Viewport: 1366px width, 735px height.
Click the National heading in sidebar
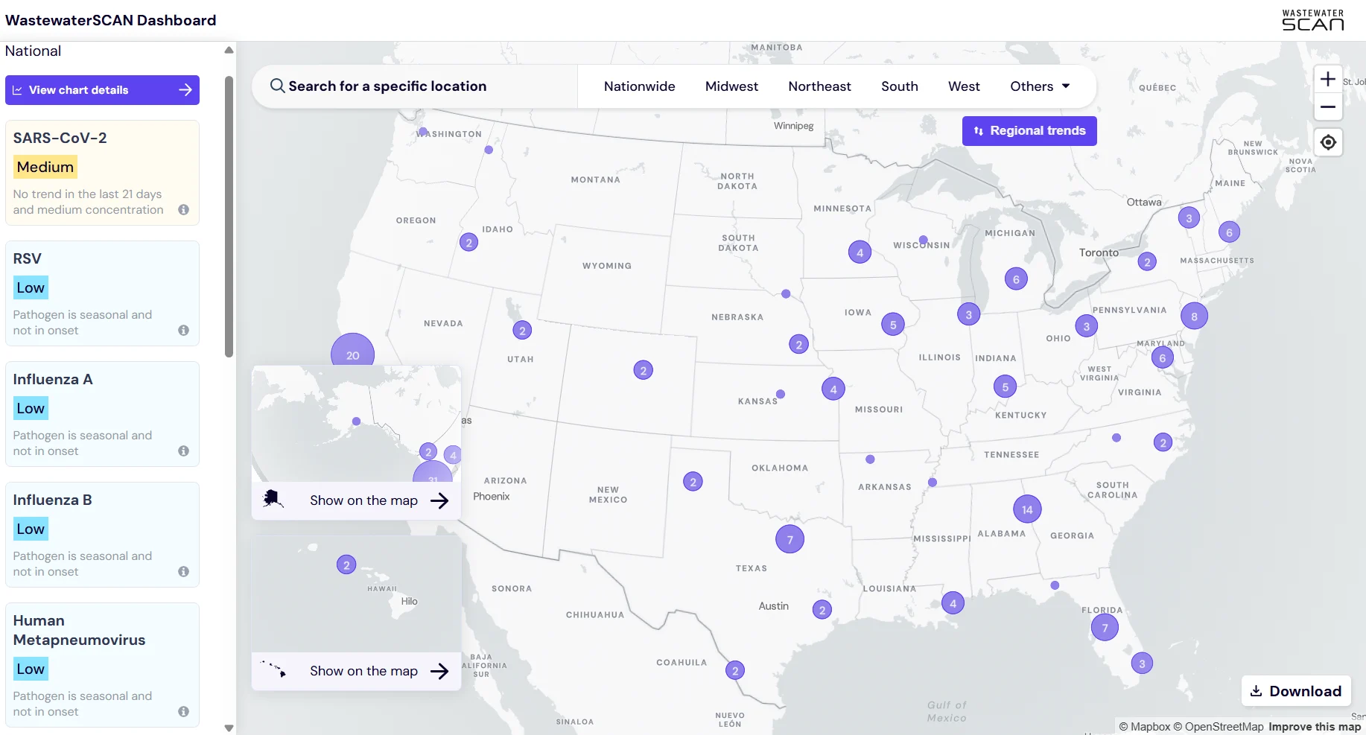click(33, 51)
